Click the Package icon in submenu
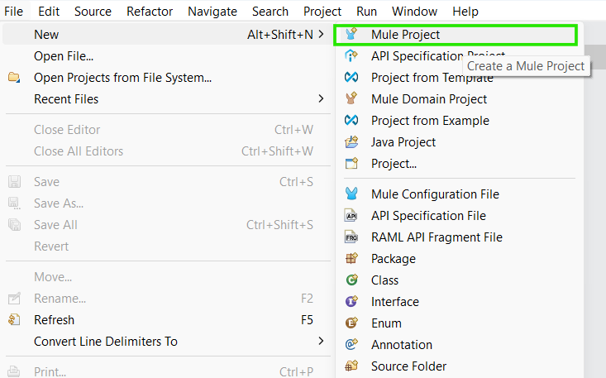 pyautogui.click(x=352, y=259)
